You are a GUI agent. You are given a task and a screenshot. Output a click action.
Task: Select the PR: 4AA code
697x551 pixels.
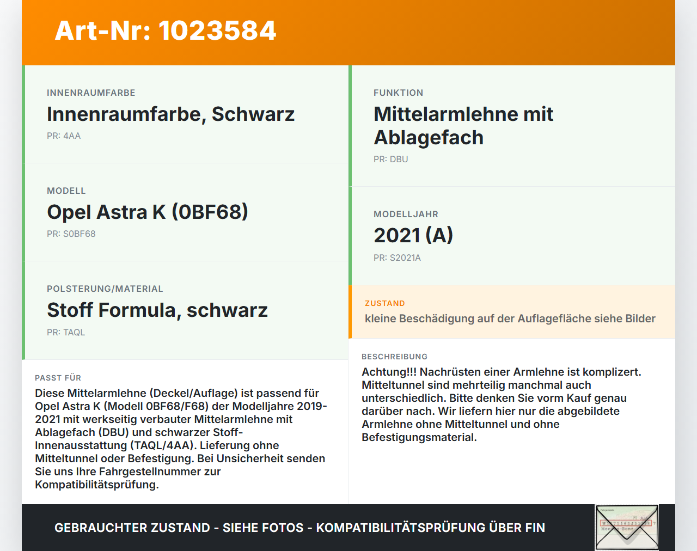[64, 136]
